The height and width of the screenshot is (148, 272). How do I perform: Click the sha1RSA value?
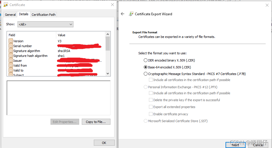64,51
